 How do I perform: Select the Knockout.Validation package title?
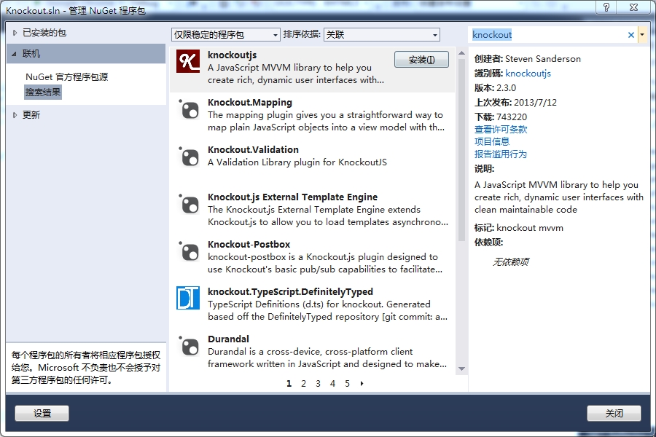pos(253,150)
